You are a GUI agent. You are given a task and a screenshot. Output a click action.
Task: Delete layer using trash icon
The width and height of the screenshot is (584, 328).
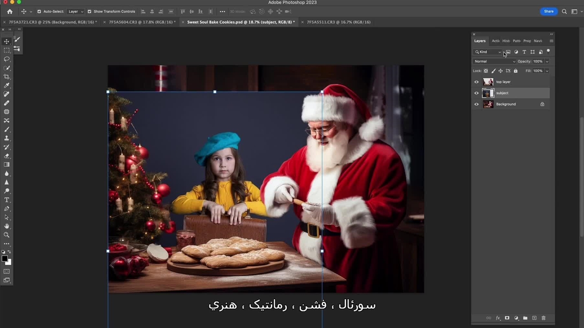pos(543,318)
